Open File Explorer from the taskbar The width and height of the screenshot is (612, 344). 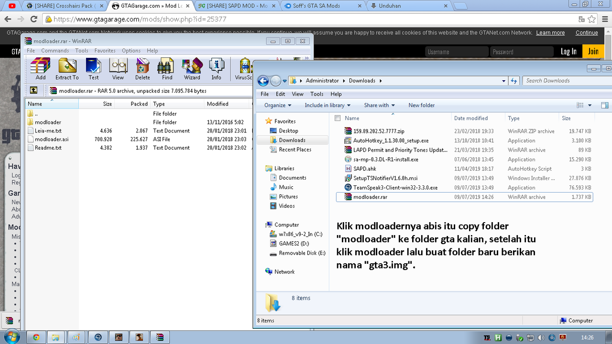(55, 337)
